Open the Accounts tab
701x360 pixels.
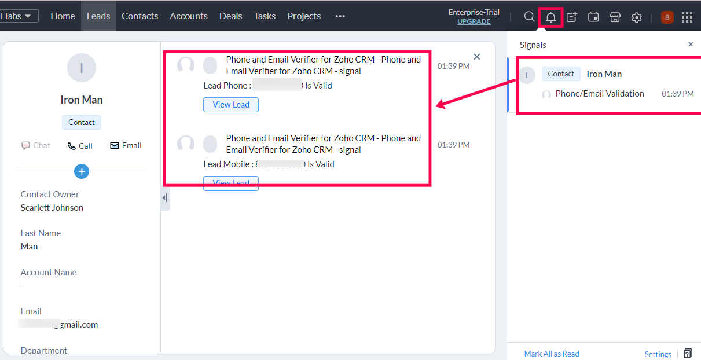tap(189, 16)
